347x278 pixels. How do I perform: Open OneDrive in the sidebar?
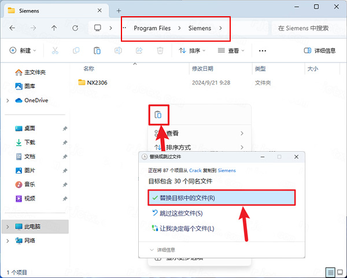(32, 100)
